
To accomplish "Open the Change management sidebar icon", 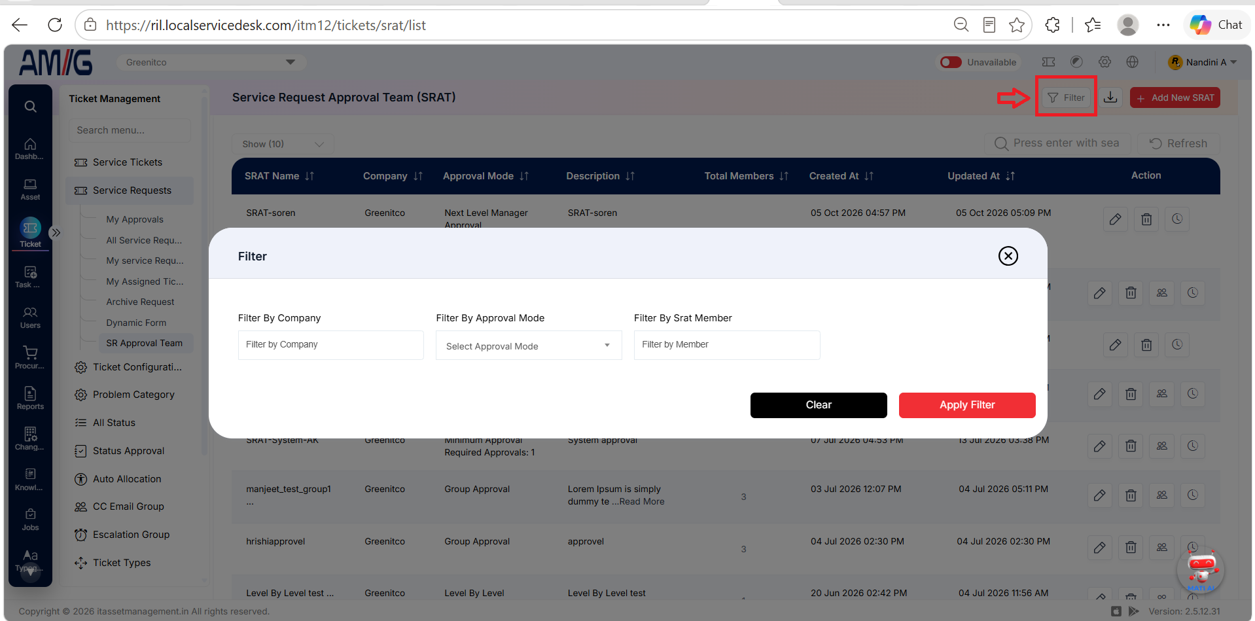I will [x=30, y=439].
